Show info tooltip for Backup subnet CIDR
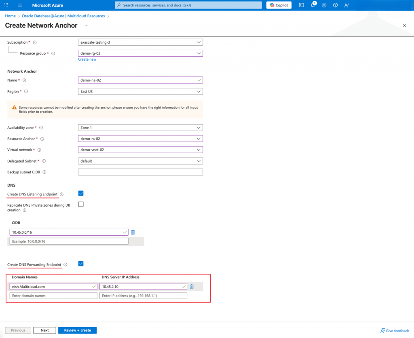Image resolution: width=414 pixels, height=338 pixels. pos(44,172)
